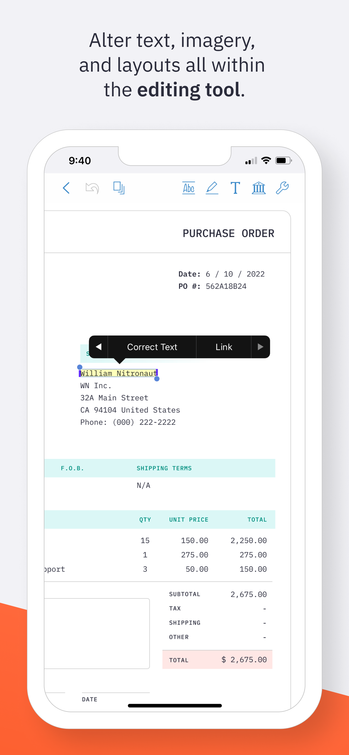This screenshot has height=755, width=349.
Task: Show previous popup menu options arrow
Action: 99,347
